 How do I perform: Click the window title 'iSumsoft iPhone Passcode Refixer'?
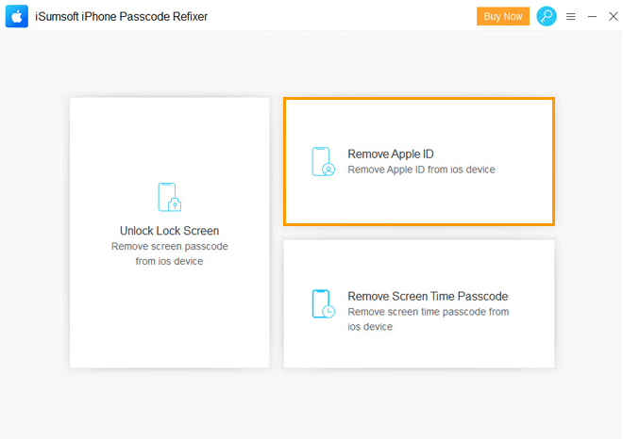[x=121, y=17]
